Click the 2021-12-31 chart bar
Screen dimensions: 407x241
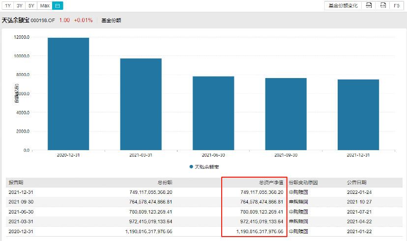pyautogui.click(x=358, y=115)
